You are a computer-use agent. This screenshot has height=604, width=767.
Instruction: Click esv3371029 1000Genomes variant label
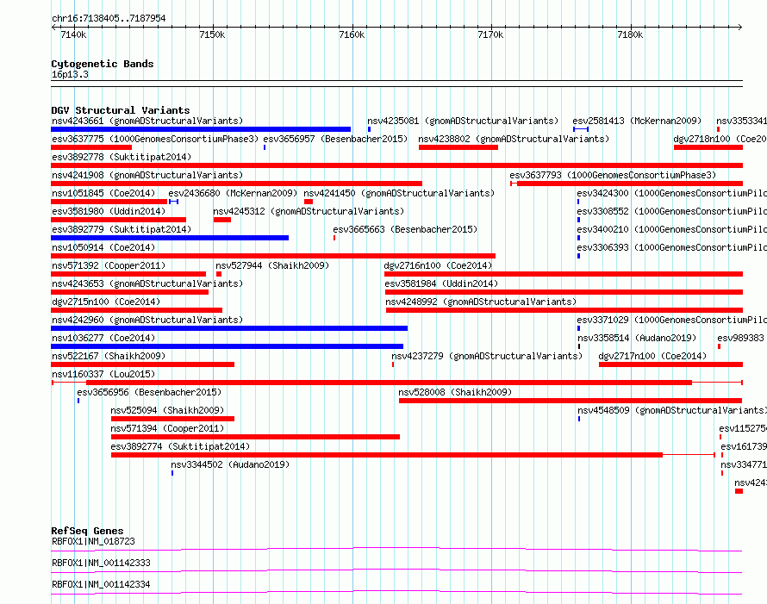point(672,320)
